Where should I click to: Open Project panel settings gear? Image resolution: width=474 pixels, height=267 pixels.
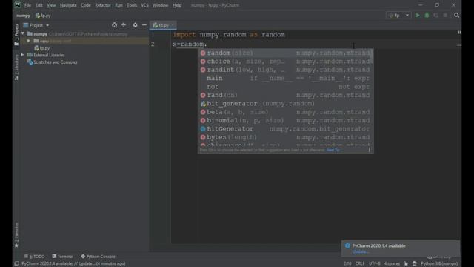coord(135,25)
